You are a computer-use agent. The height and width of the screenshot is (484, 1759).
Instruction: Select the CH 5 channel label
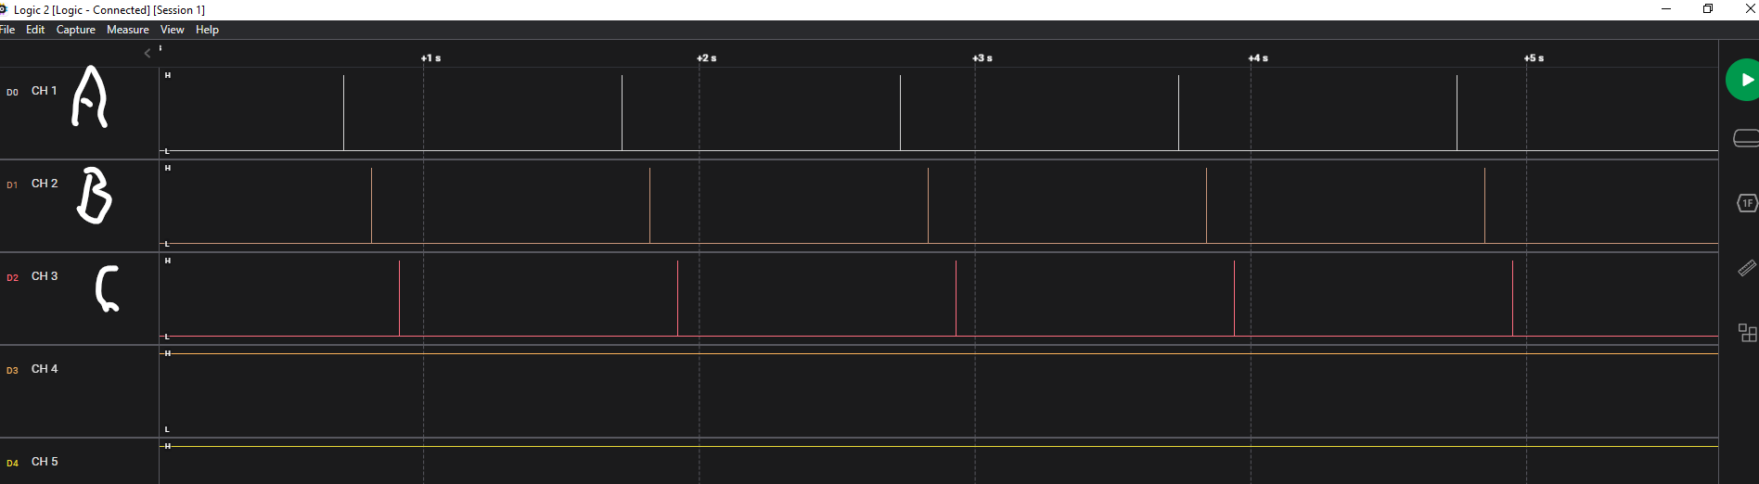pos(45,462)
